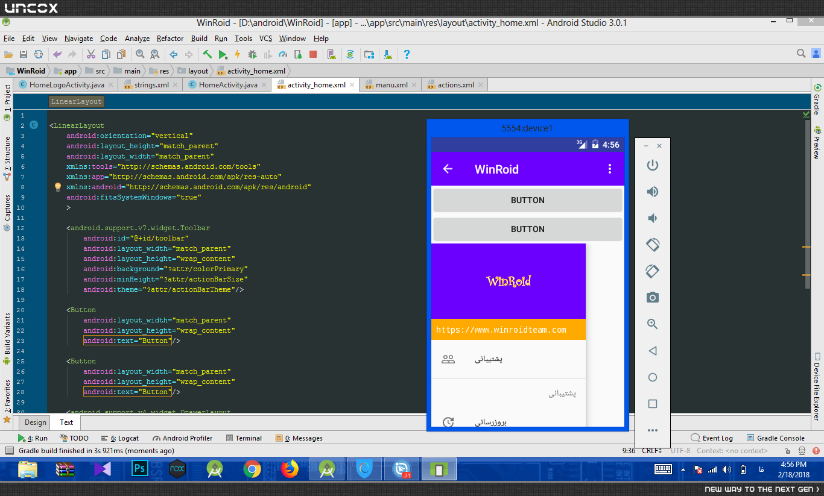Sync project with Gradle files icon
The image size is (824, 496).
(350, 54)
